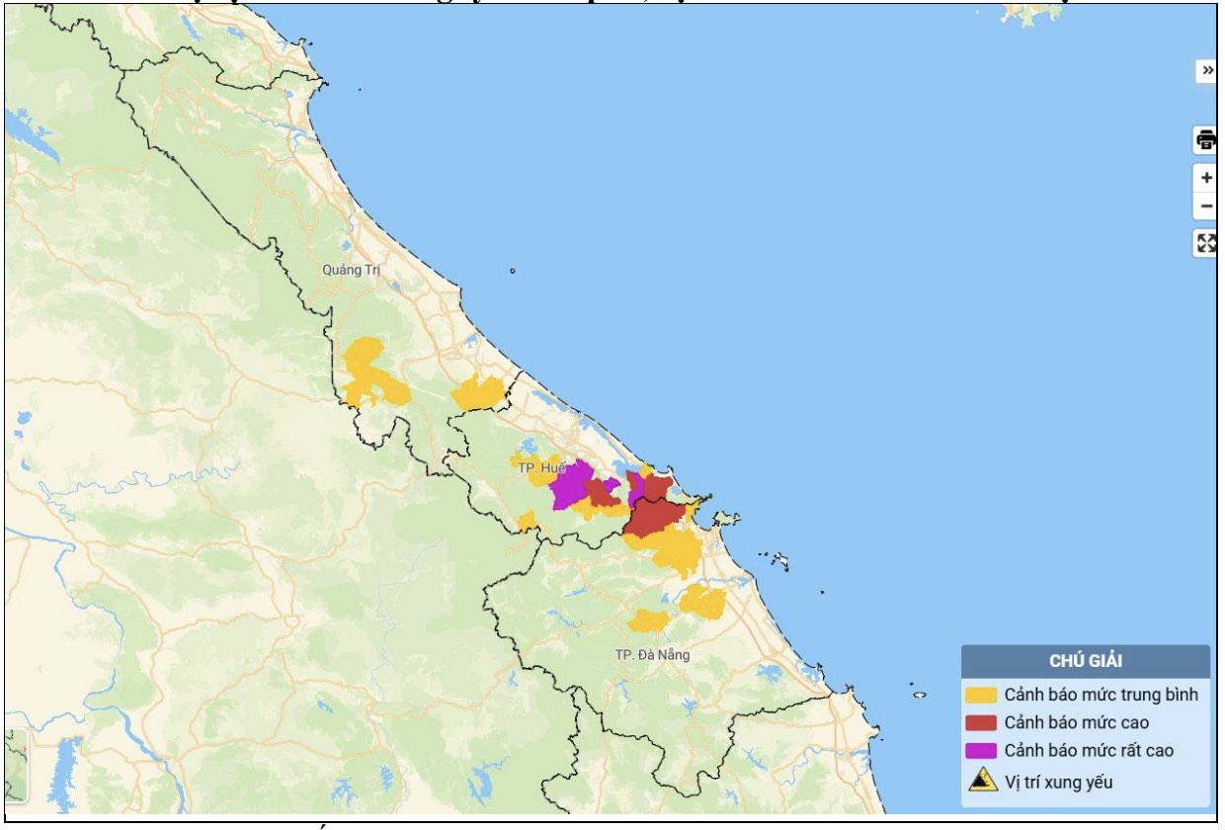The width and height of the screenshot is (1225, 830).
Task: Click the "Quảng Trị" map label
Action: click(x=351, y=270)
